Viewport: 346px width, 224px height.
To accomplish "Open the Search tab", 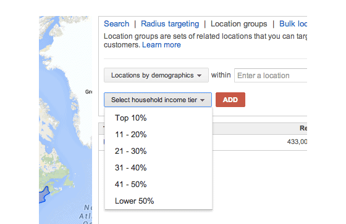I will [x=116, y=24].
